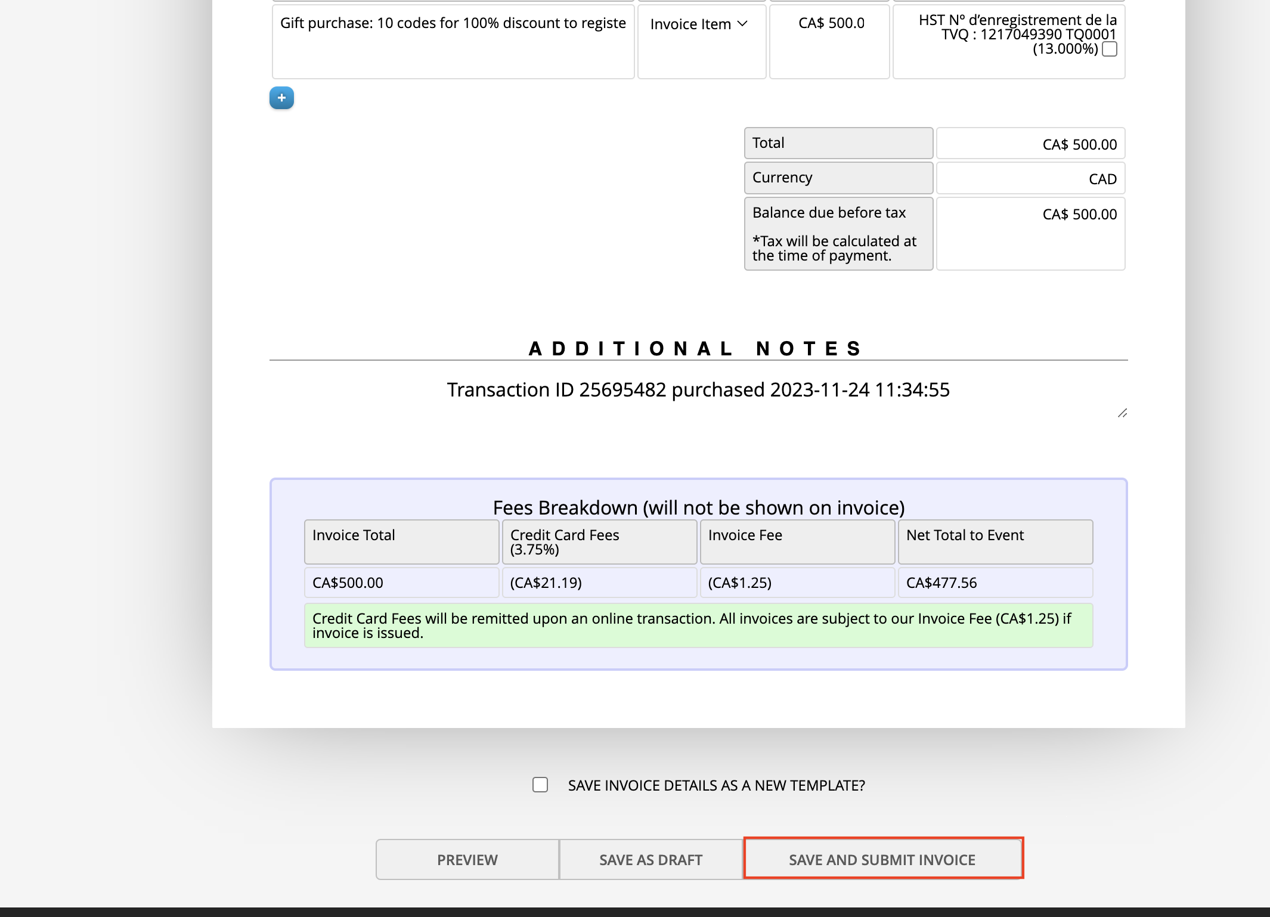
Task: Edit the CA$ 500.0 amount field
Action: 830,24
